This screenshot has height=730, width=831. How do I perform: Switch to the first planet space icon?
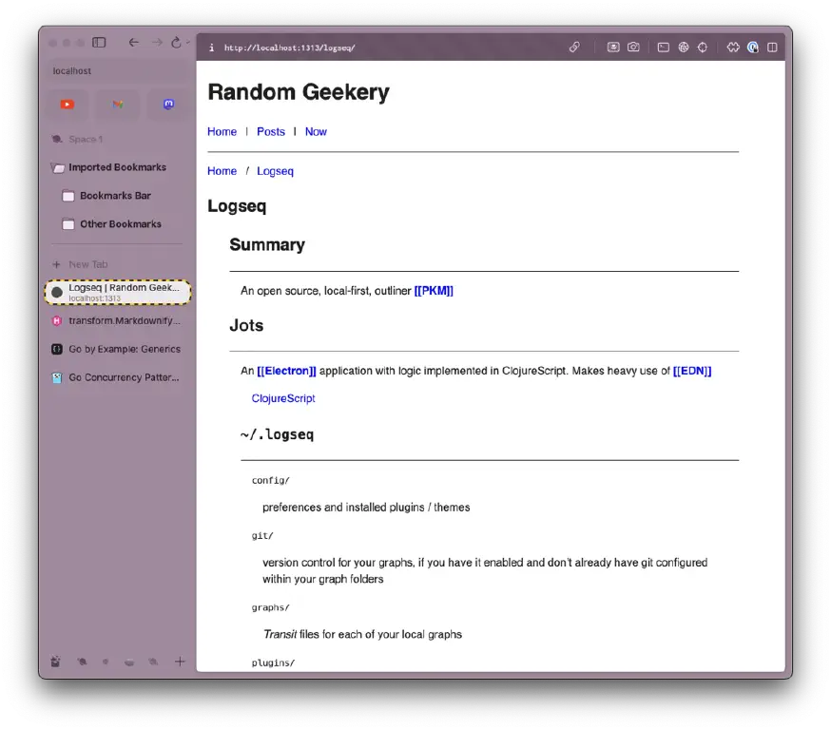pos(82,662)
